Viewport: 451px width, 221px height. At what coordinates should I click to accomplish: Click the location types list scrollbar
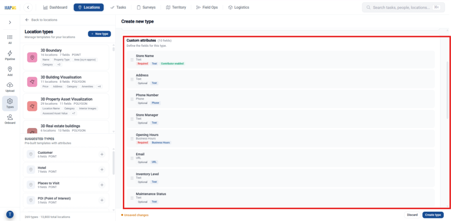tap(113, 49)
